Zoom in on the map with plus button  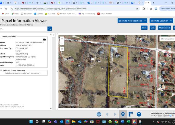coord(62,39)
